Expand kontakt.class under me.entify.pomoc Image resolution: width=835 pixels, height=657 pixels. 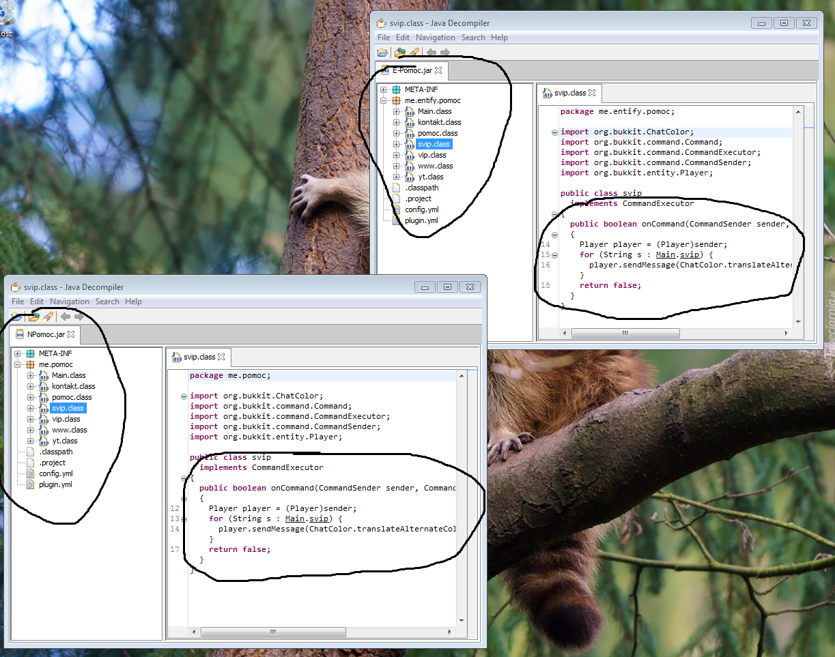coord(397,122)
